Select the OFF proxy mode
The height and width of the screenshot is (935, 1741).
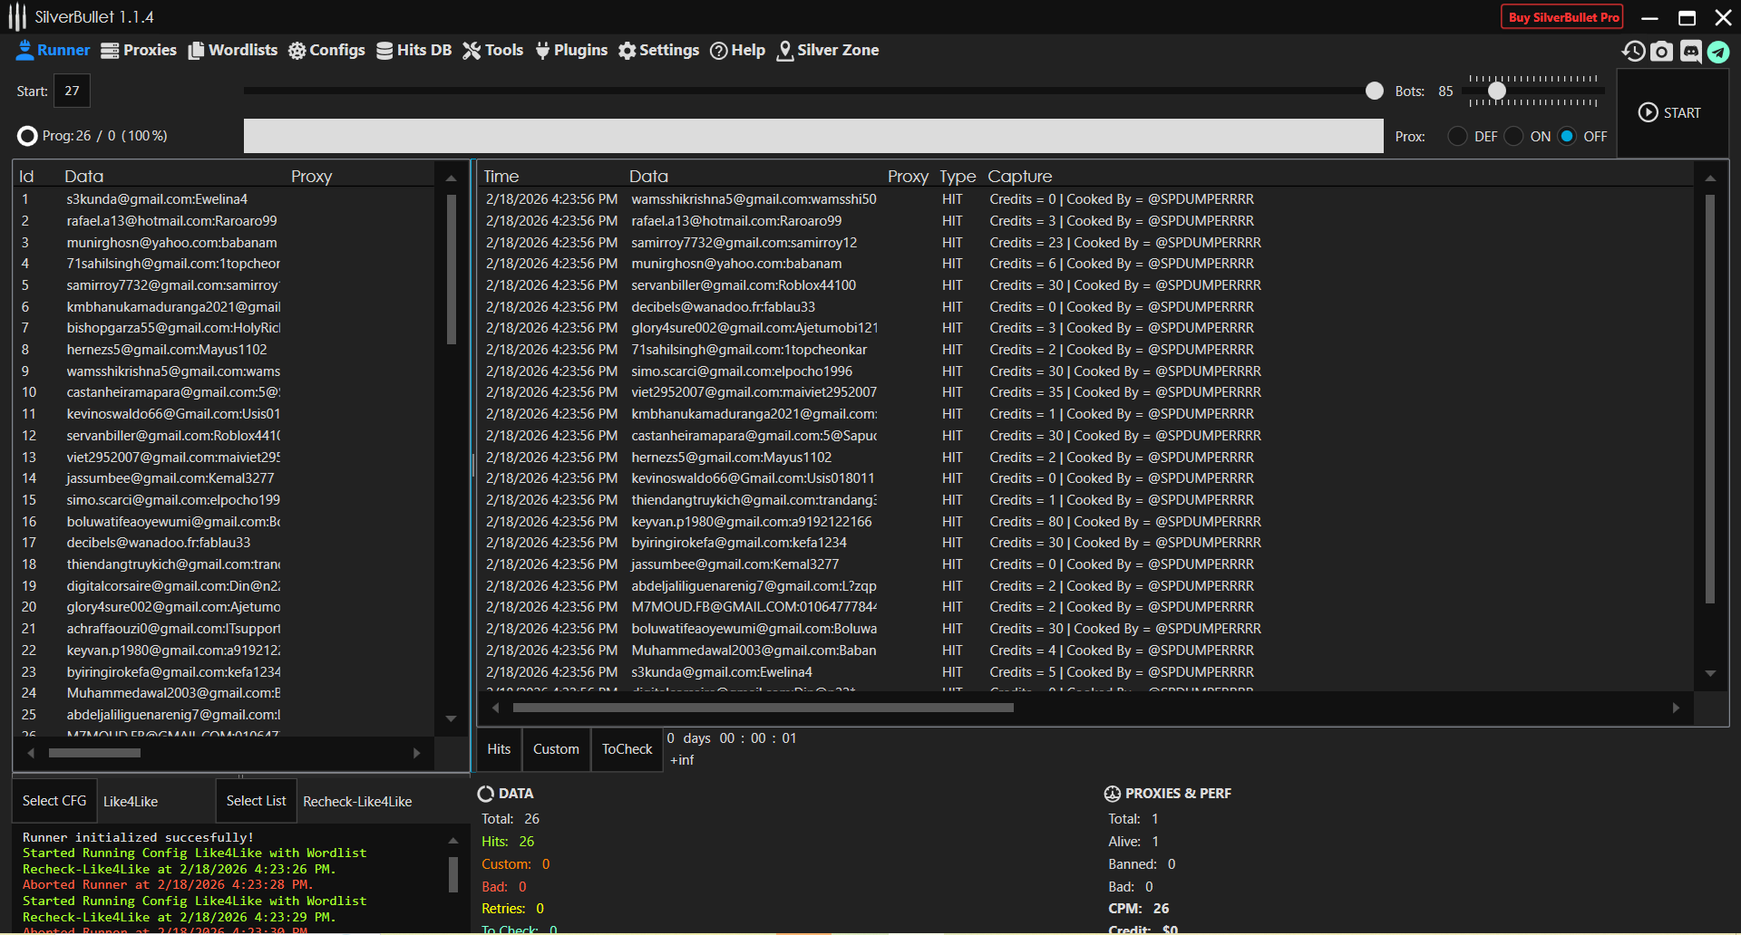pos(1567,136)
